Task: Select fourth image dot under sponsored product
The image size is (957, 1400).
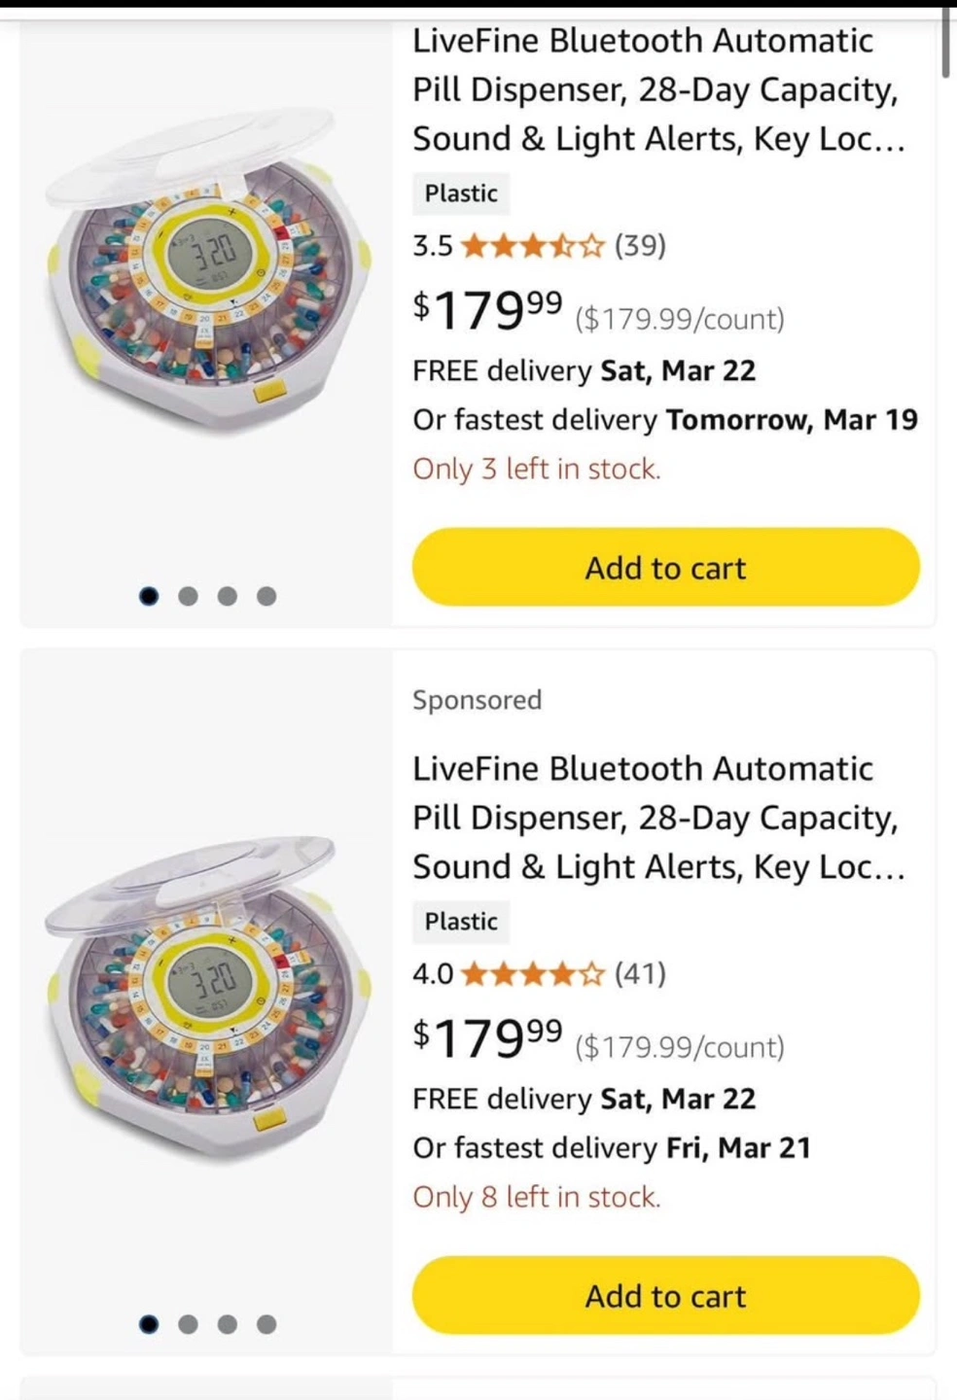Action: tap(266, 1324)
